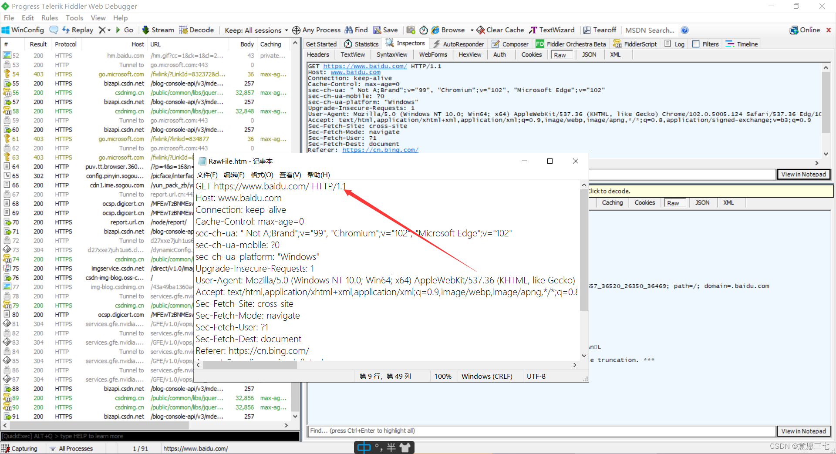Open WinConfig from Fiddler toolbar

[x=23, y=30]
